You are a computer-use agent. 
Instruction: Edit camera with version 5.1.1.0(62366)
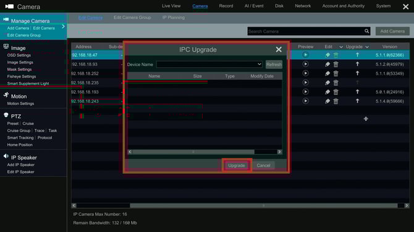[327, 55]
